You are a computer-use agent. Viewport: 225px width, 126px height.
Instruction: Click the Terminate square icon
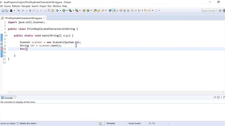(x=30, y=10)
